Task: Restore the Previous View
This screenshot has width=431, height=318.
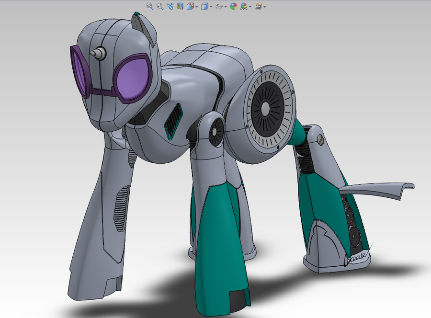Action: (170, 6)
